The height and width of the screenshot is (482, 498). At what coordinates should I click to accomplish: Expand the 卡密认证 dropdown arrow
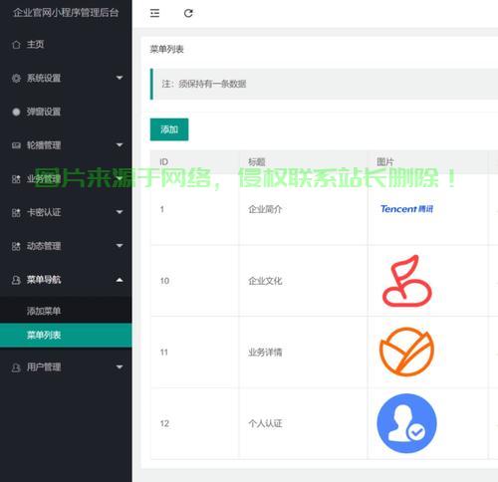(x=120, y=212)
